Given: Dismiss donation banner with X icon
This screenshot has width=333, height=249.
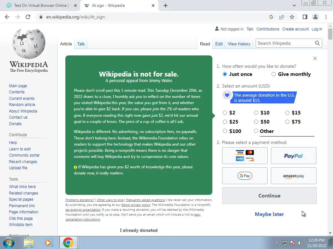Looking at the screenshot, I should click(x=315, y=58).
